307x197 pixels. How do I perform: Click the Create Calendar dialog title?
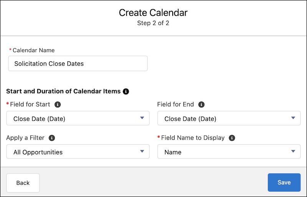(153, 13)
